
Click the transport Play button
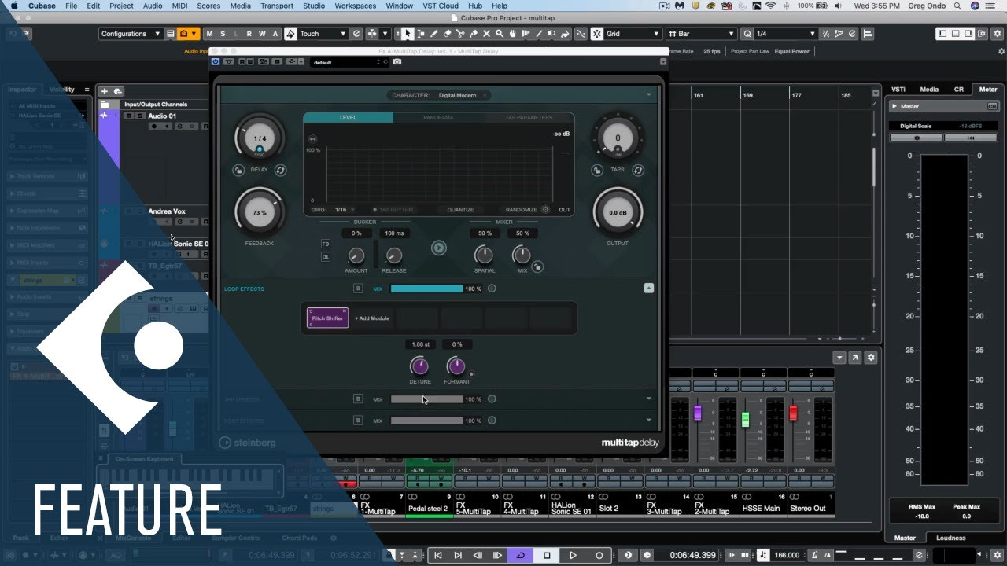click(x=573, y=555)
